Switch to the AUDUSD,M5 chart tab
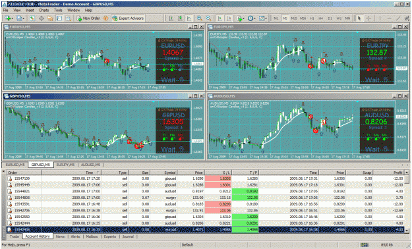412x249 pixels. [90, 165]
